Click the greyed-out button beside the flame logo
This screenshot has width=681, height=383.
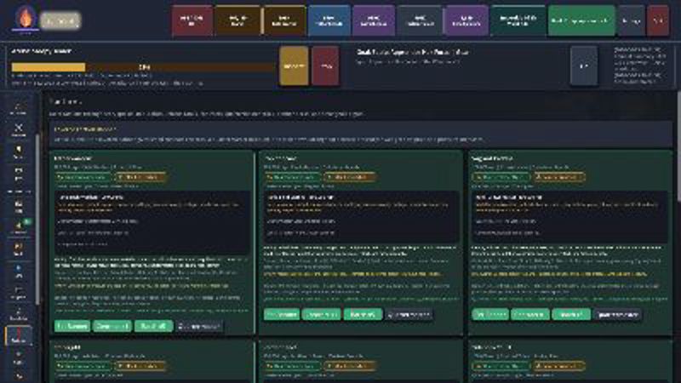click(60, 20)
